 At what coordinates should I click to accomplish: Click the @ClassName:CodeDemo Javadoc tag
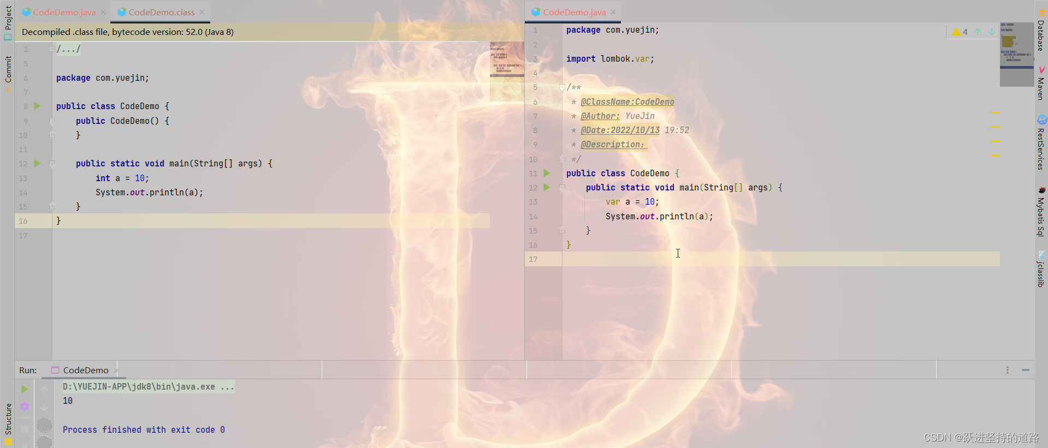[x=627, y=101]
